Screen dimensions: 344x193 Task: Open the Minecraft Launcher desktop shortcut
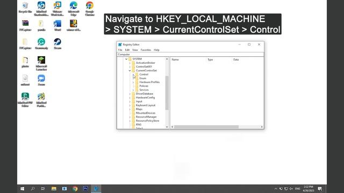pyautogui.click(x=41, y=63)
